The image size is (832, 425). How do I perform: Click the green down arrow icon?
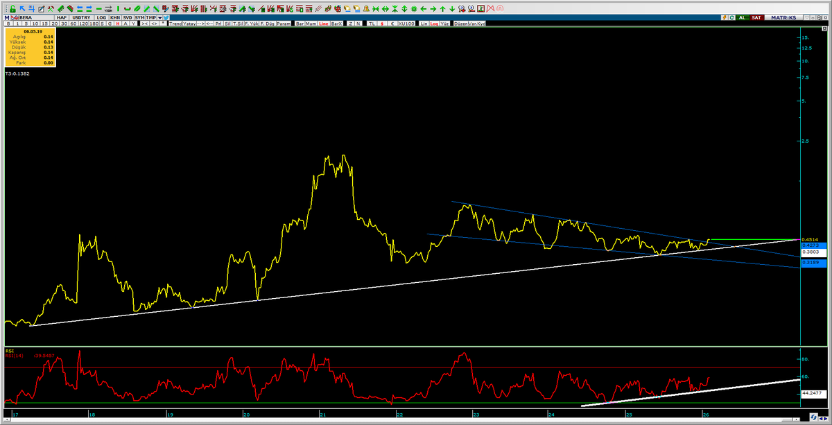coord(451,8)
